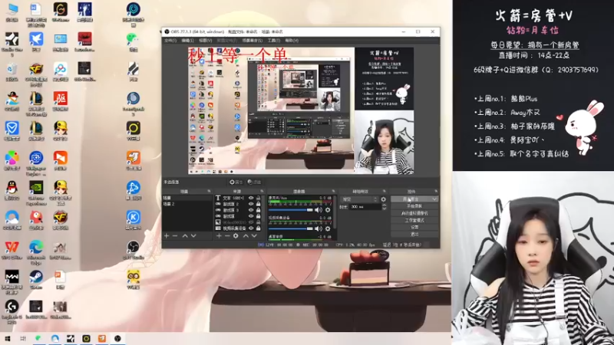614x345 pixels.
Task: Open the 视图(V) menu in OBS
Action: click(205, 41)
